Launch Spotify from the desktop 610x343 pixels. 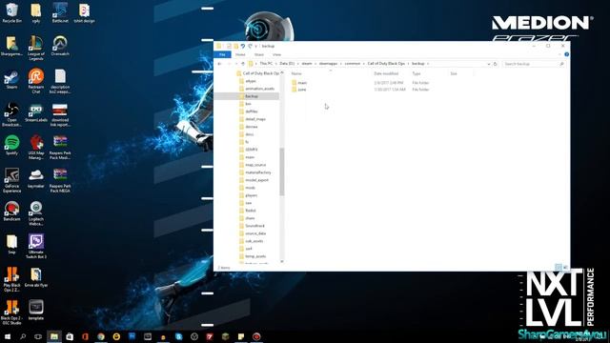(11, 145)
